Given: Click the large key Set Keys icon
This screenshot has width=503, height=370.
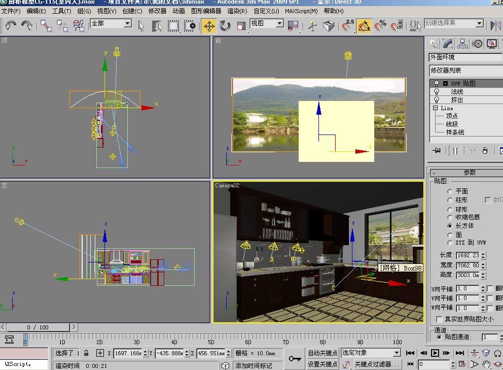Looking at the screenshot, I should tap(295, 358).
